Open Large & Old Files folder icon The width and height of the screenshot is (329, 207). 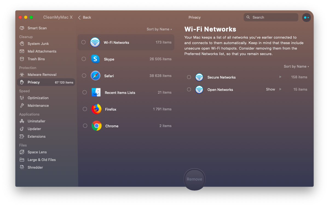coord(22,160)
